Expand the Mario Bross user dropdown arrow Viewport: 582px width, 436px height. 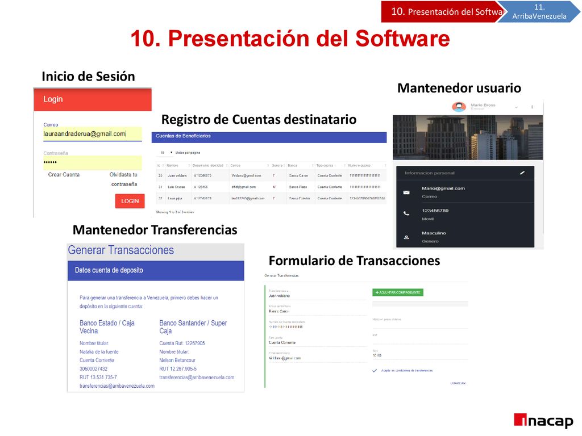516,107
